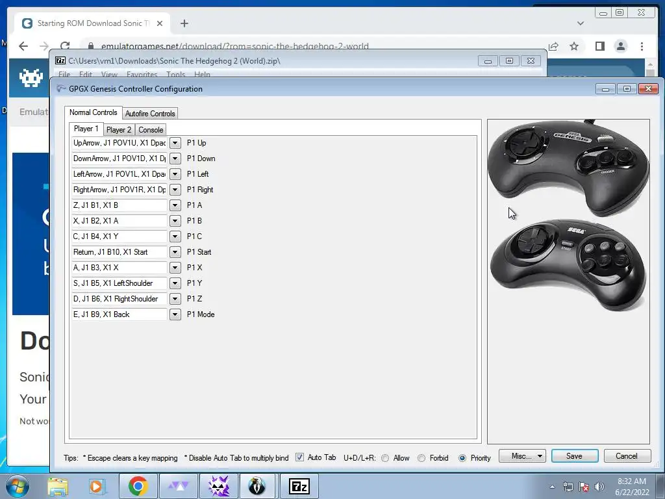Click the P1 Y binding field
This screenshot has height=499, width=665.
pyautogui.click(x=119, y=283)
